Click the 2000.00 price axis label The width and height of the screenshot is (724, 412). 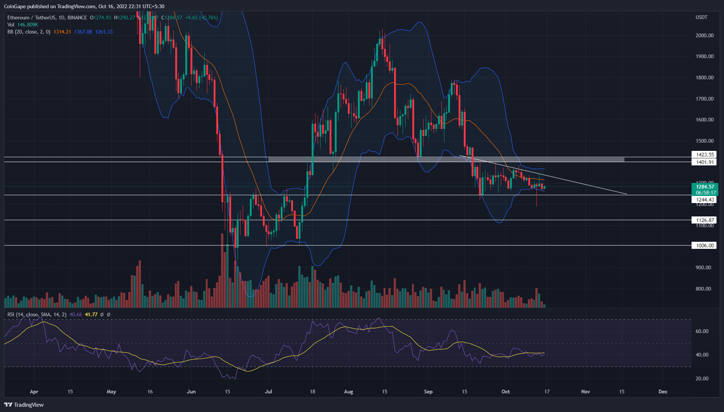pos(705,35)
